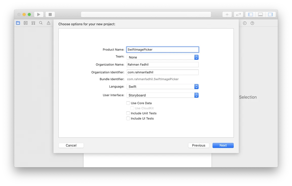Click the Organization Identifier field

pos(162,72)
